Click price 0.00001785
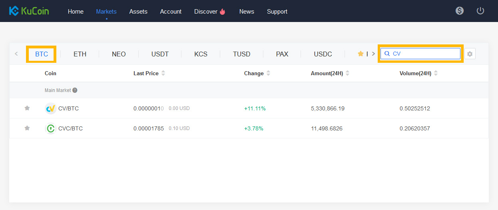 tap(149, 128)
